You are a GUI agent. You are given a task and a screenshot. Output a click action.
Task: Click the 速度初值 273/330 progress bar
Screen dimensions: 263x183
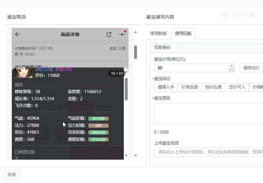point(98,140)
